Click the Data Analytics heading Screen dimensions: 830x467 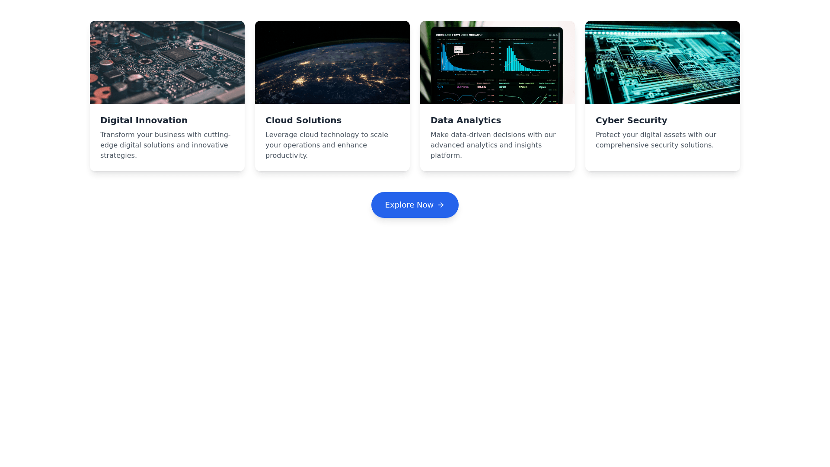[466, 120]
